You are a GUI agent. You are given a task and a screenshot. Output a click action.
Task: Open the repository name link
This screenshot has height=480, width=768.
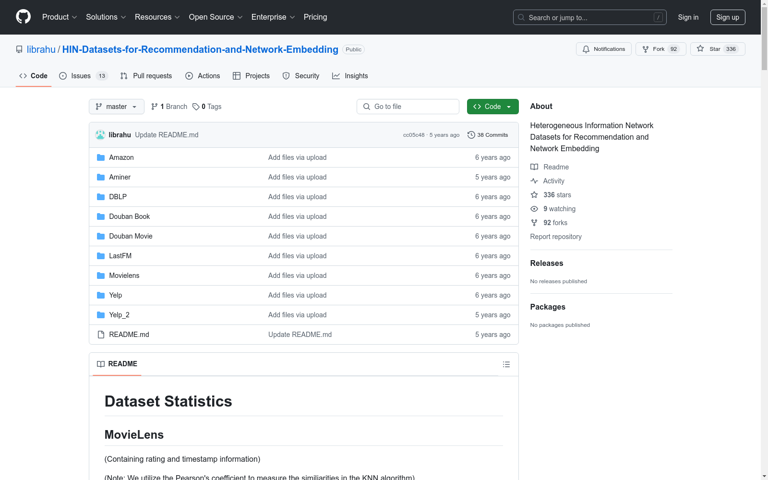click(x=200, y=49)
